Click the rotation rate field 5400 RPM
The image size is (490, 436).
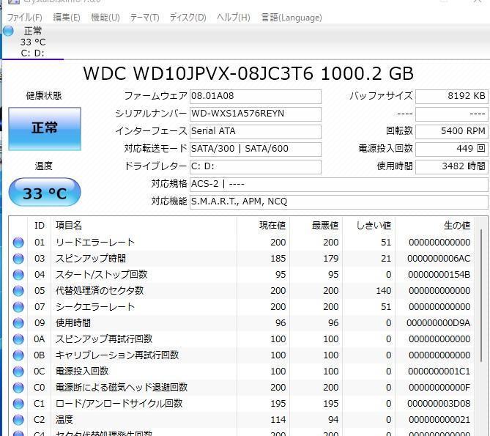tap(452, 131)
